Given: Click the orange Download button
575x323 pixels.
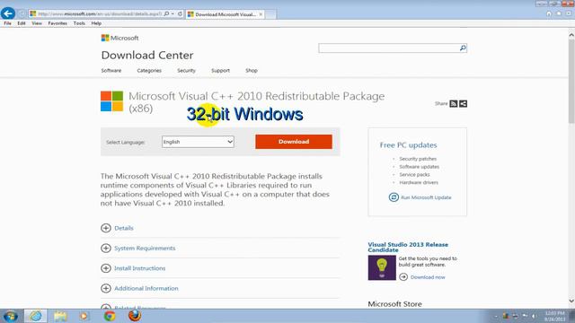Looking at the screenshot, I should [294, 142].
